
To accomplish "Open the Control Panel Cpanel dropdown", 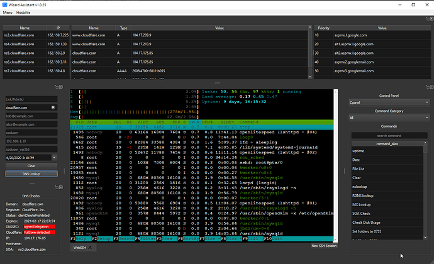I will tap(389, 102).
